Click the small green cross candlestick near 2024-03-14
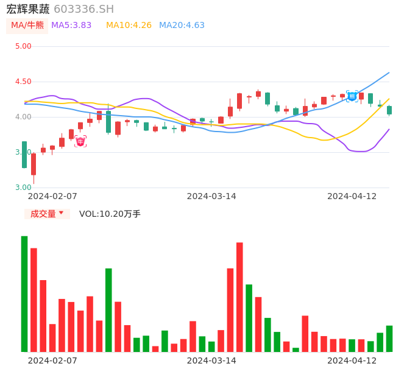The width and height of the screenshot is (418, 369). coord(211,122)
